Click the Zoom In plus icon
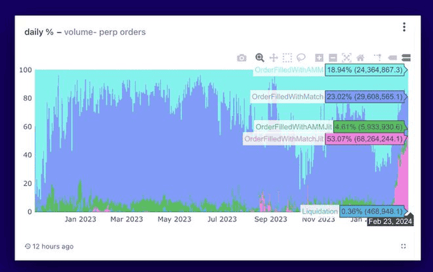Viewport: 433px width, 272px height. point(319,58)
